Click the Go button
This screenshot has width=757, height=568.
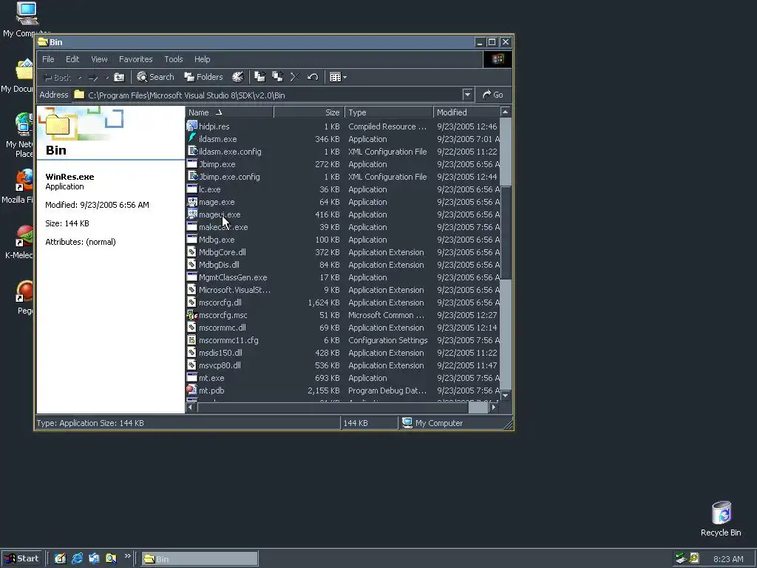pyautogui.click(x=493, y=95)
